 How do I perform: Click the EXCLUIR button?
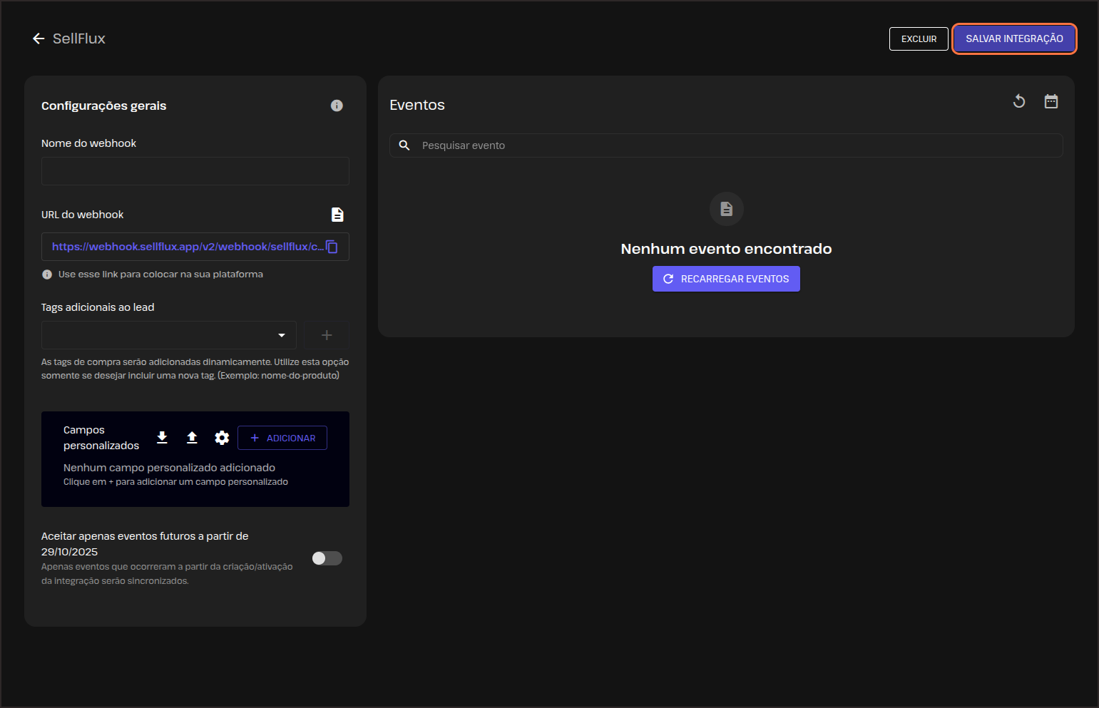(x=919, y=39)
